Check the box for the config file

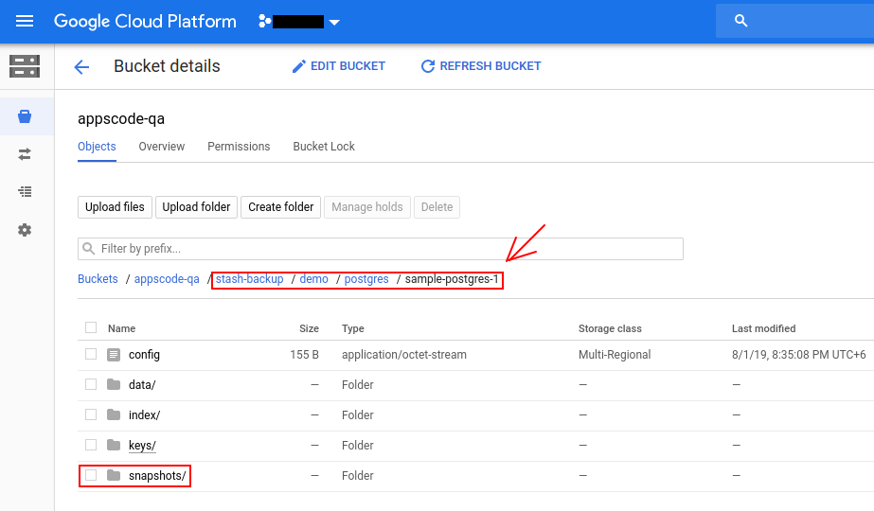pyautogui.click(x=91, y=354)
